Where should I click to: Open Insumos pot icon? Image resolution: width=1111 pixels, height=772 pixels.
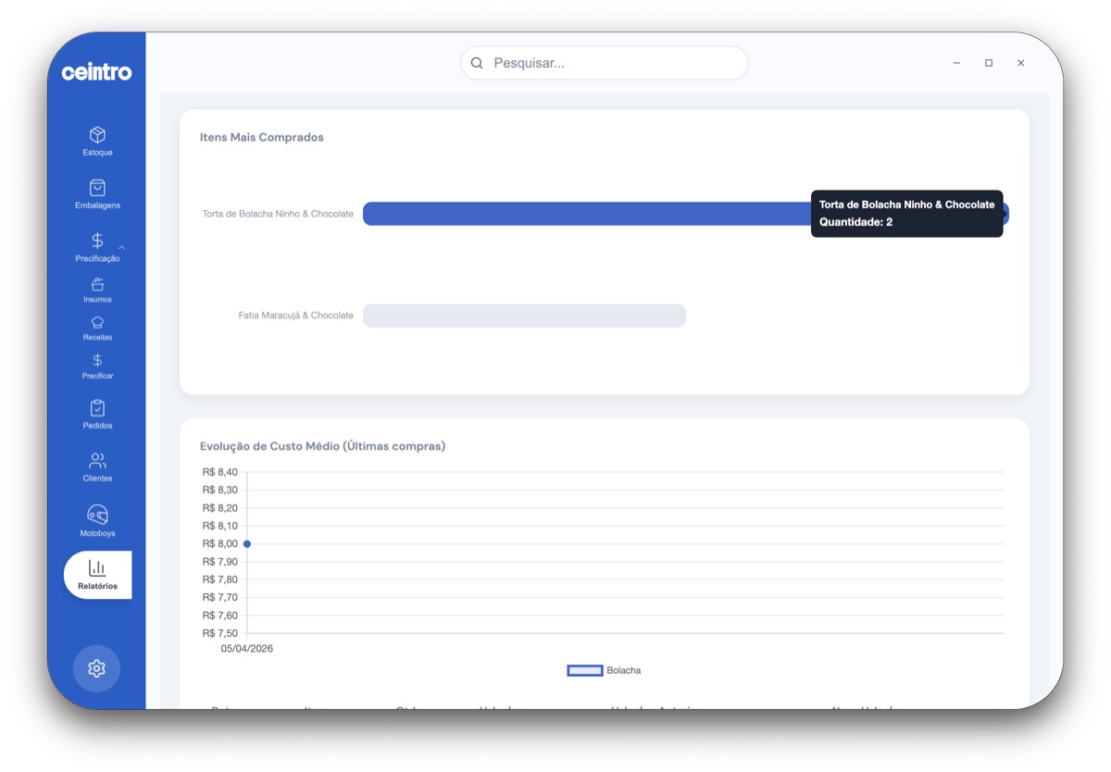pyautogui.click(x=97, y=284)
